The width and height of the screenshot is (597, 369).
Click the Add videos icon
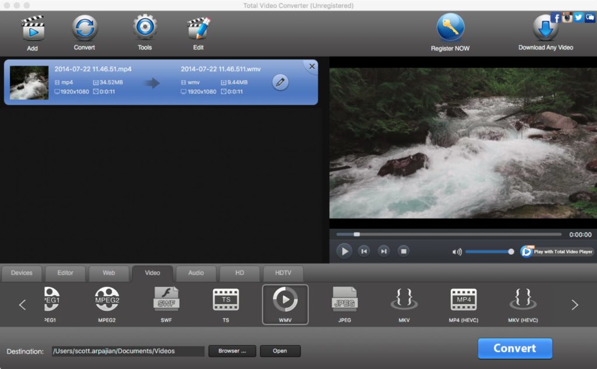[32, 27]
